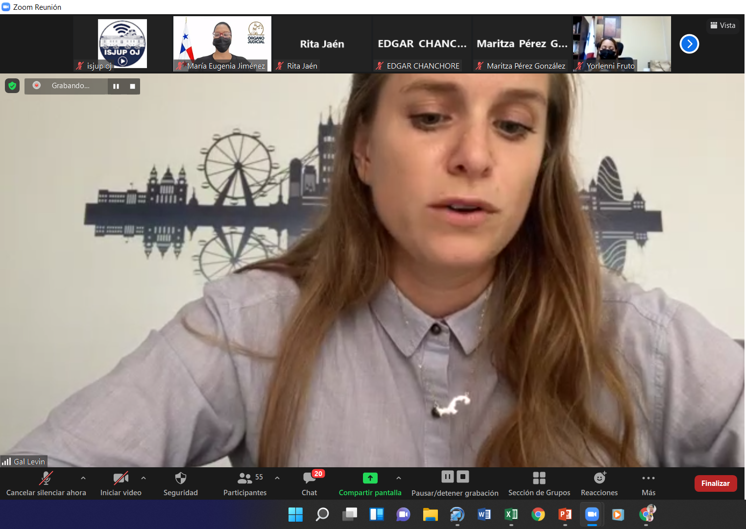Pause recording from bottom toolbar
Image resolution: width=746 pixels, height=529 pixels.
coord(448,477)
